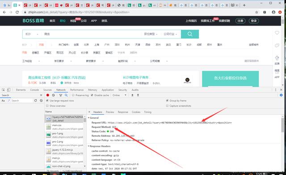Uncheck Use large request rows
Viewport: 286px width, 175px height.
pyautogui.click(x=47, y=100)
